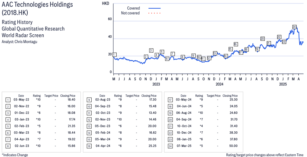
Task: Select chart marker 16 on the chart
Action: (x=236, y=44)
